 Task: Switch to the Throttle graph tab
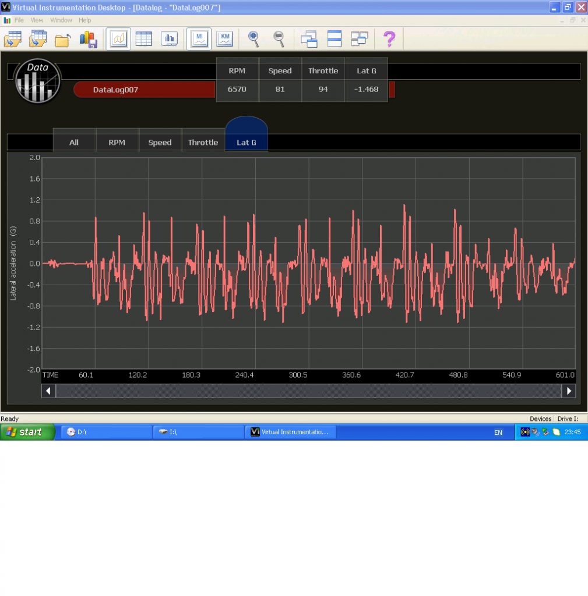[x=203, y=143]
